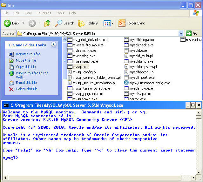Image resolution: width=203 pixels, height=182 pixels.
Task: Click the E-mail envelope icon
Action: tap(11, 83)
